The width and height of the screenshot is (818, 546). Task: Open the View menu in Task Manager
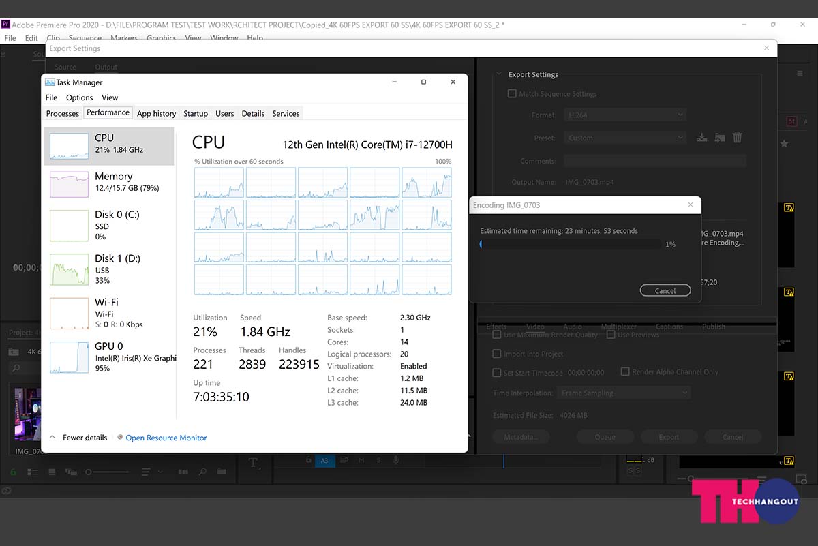110,97
